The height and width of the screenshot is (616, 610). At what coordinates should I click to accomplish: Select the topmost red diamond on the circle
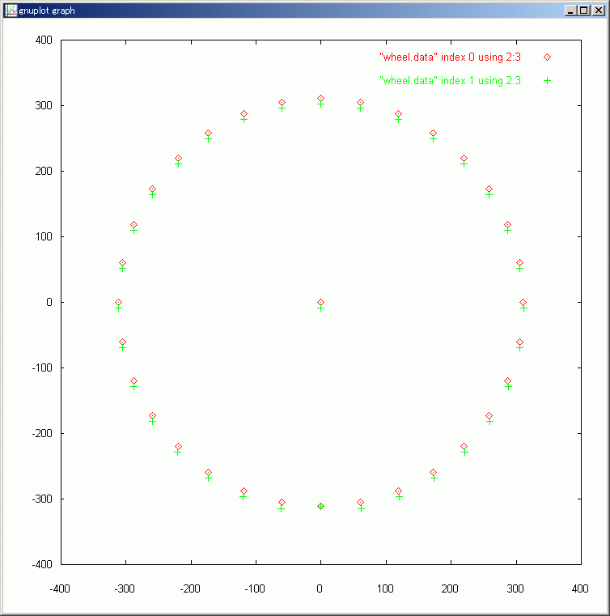click(320, 99)
